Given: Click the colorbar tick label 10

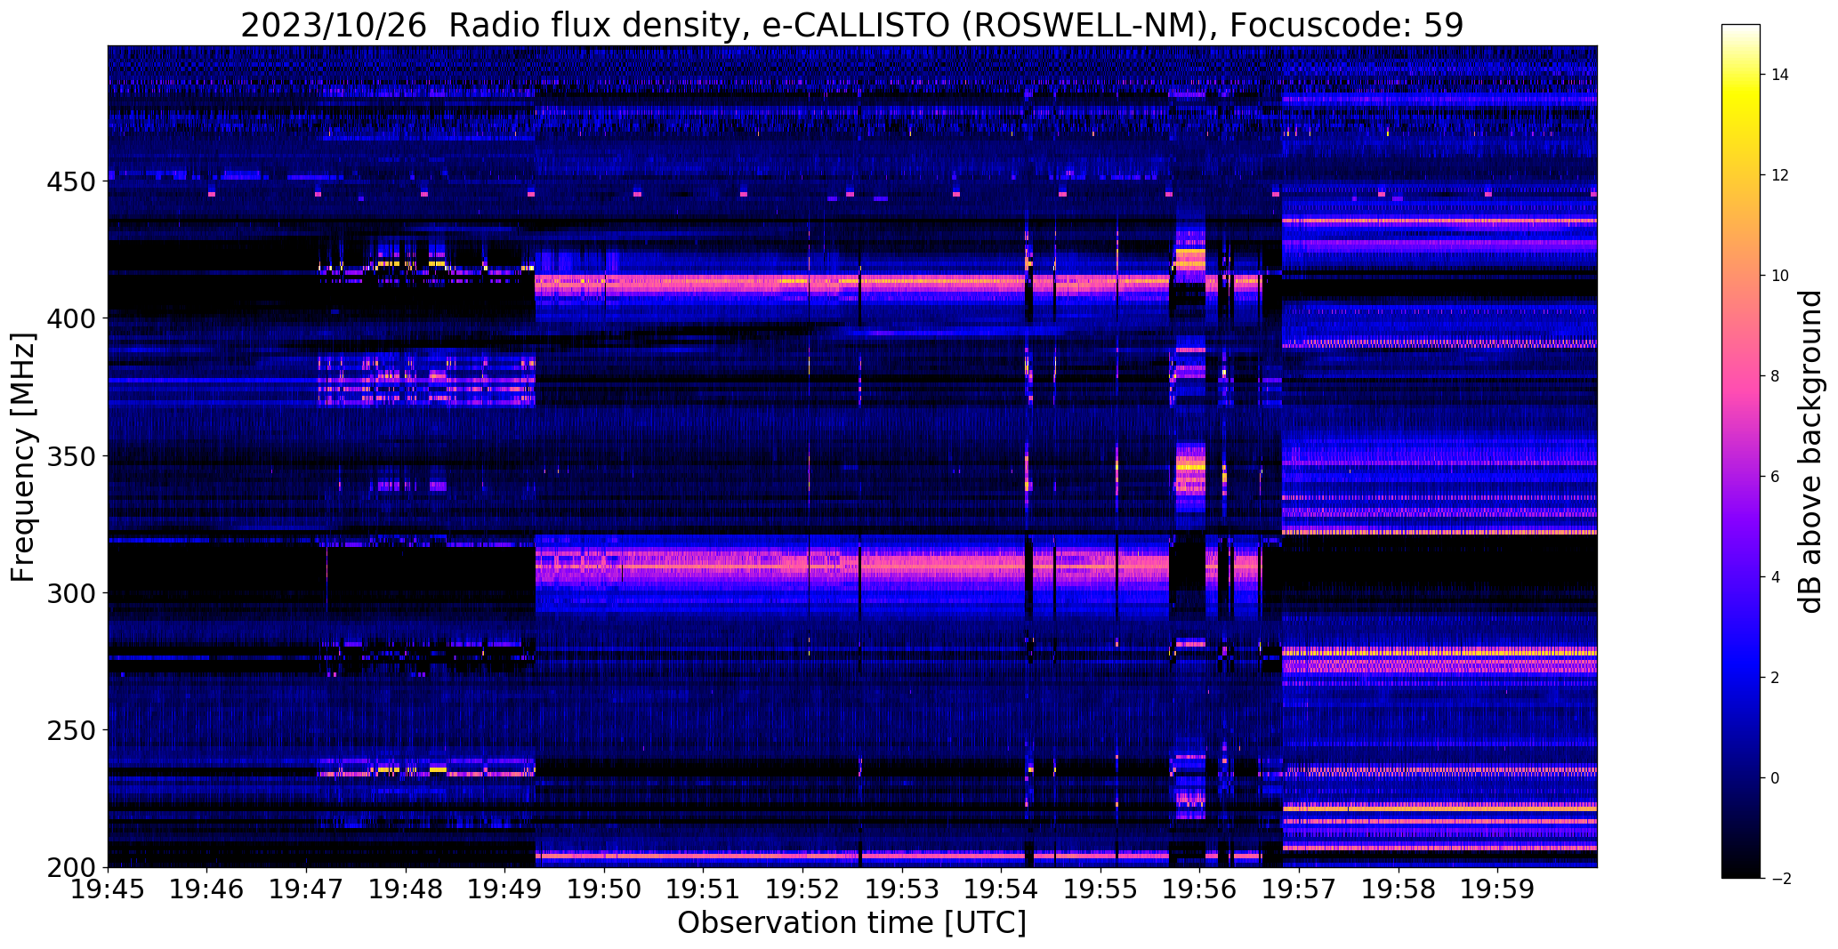Looking at the screenshot, I should tap(1780, 276).
